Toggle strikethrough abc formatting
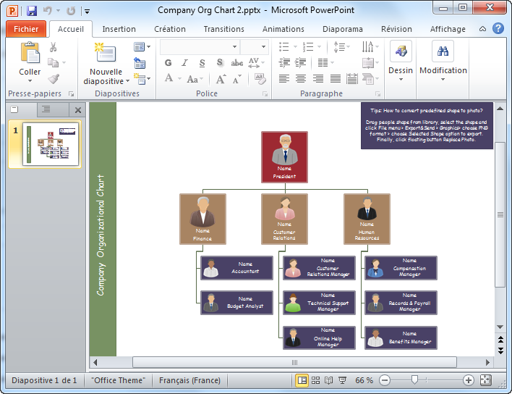This screenshot has width=512, height=394. click(x=237, y=63)
